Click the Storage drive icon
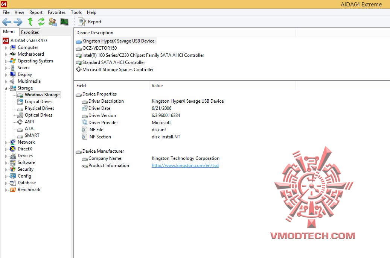 coord(13,88)
